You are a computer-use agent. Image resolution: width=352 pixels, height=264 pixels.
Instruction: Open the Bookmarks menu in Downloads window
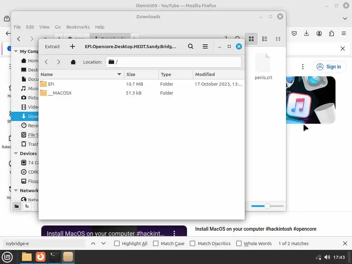(78, 27)
